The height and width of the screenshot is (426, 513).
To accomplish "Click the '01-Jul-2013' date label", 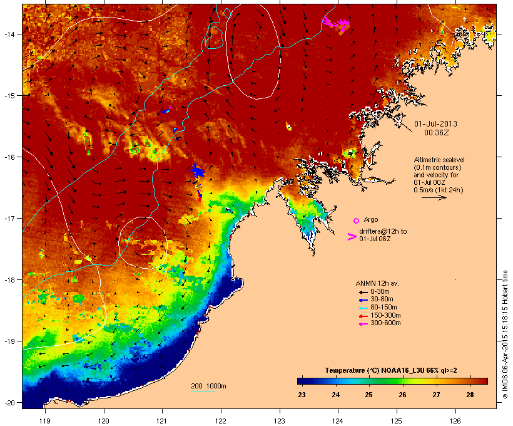I will pyautogui.click(x=435, y=124).
